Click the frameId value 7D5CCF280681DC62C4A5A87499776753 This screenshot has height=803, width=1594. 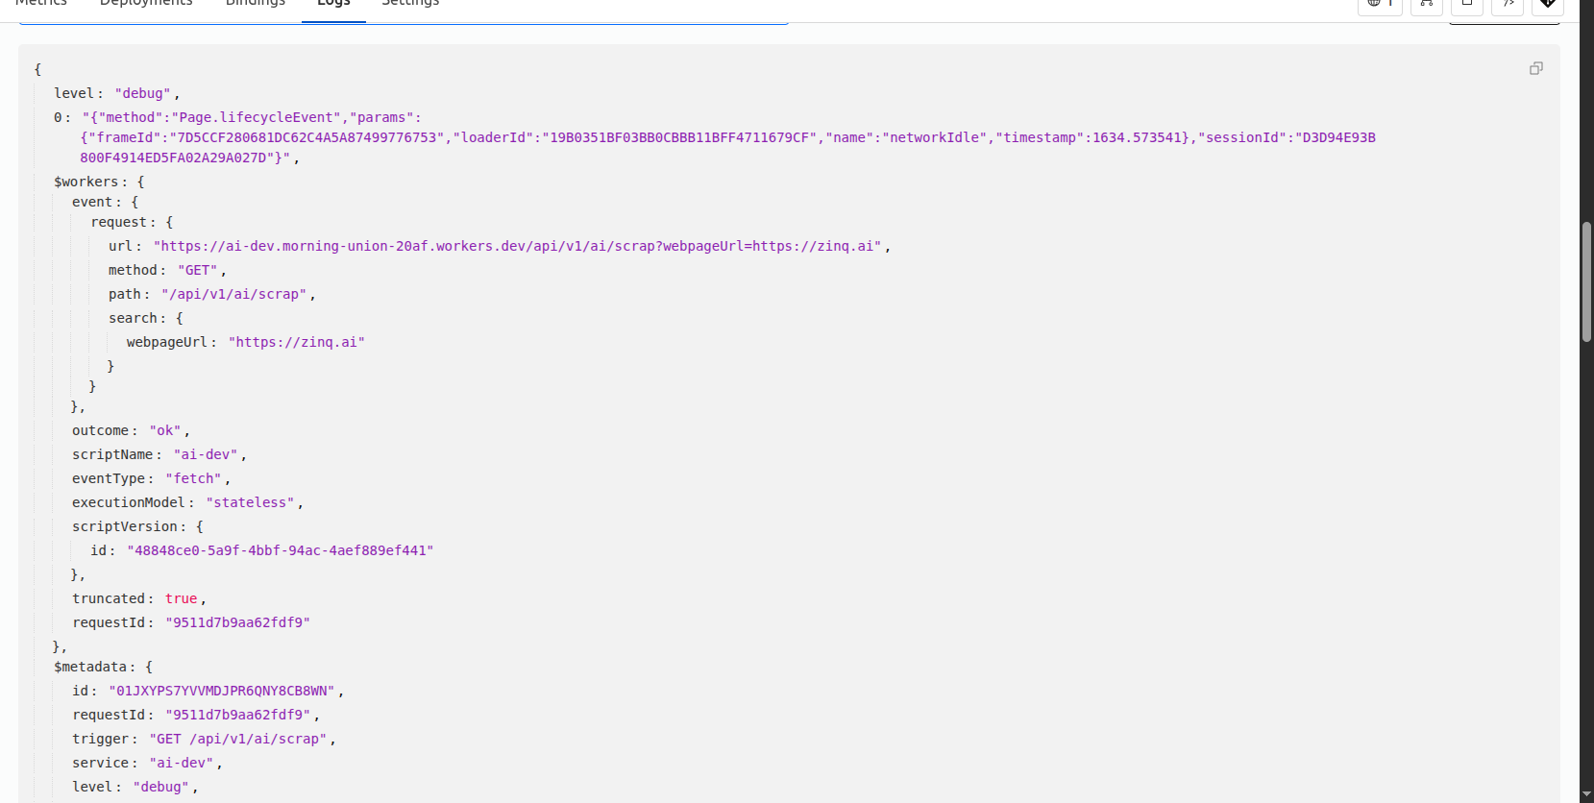pos(307,137)
